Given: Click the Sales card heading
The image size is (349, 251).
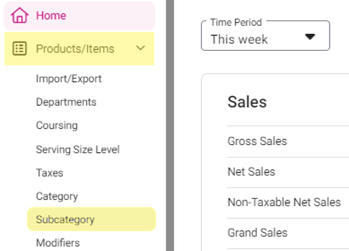Looking at the screenshot, I should [x=247, y=102].
